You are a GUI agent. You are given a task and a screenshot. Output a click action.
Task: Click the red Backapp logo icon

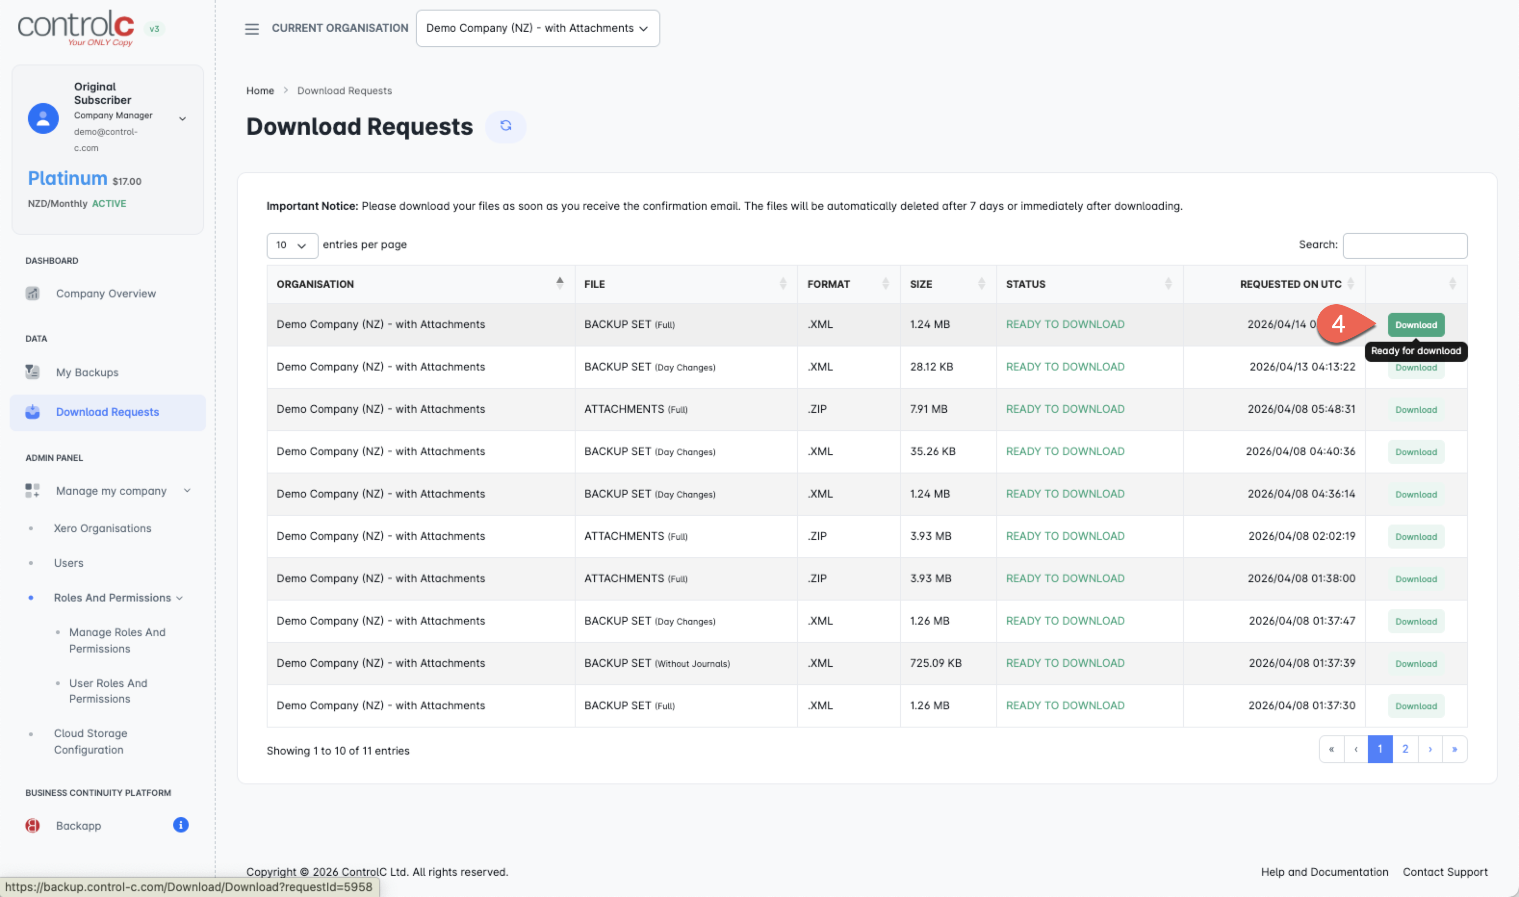pyautogui.click(x=33, y=825)
